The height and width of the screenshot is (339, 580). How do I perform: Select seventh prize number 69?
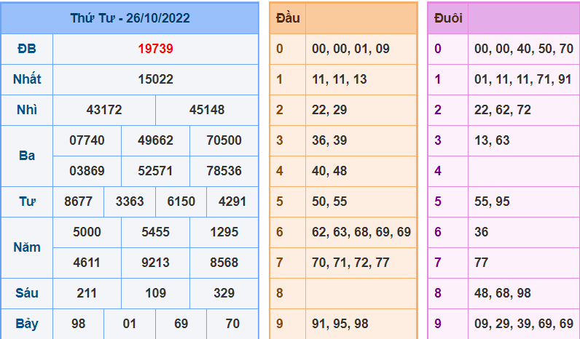[181, 324]
